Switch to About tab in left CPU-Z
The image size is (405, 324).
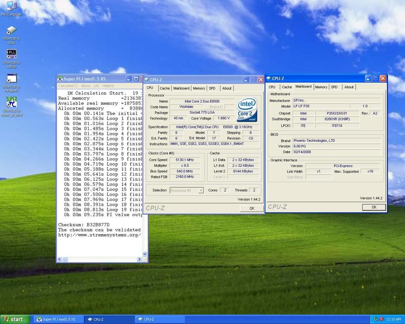point(227,88)
